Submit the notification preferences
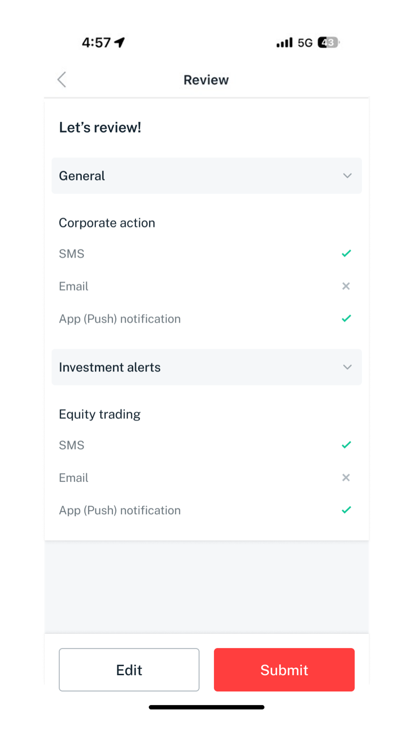 tap(284, 670)
